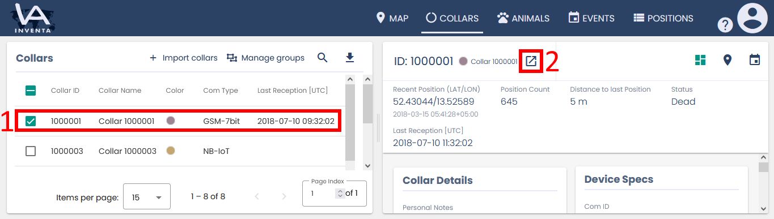
Task: Click the Collar Details card heading
Action: click(x=438, y=181)
